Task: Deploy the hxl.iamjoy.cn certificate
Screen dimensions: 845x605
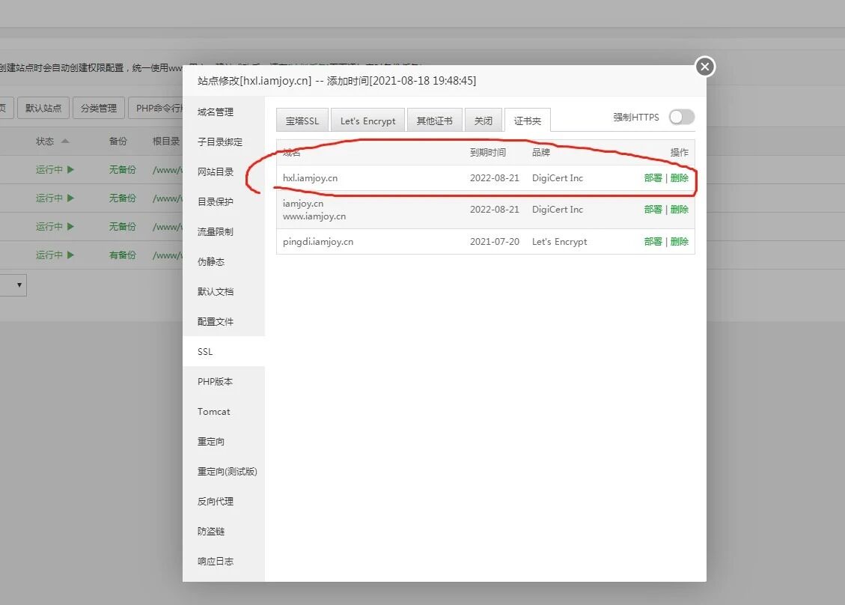Action: (x=653, y=178)
